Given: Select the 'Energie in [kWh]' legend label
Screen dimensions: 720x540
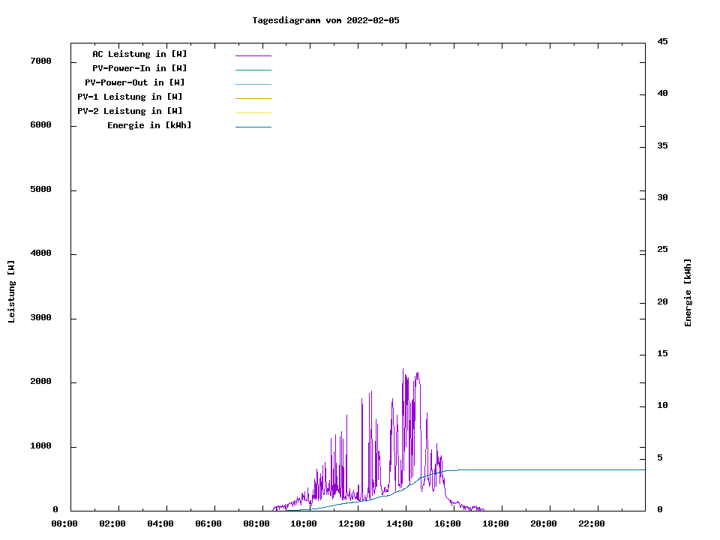Looking at the screenshot, I should pos(149,125).
